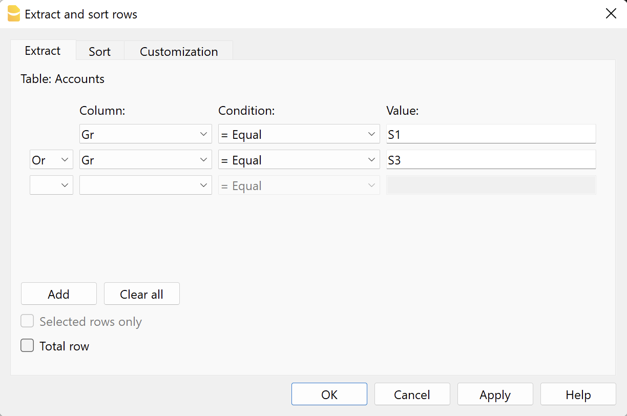Expand the second row Gr column dropdown

point(145,160)
